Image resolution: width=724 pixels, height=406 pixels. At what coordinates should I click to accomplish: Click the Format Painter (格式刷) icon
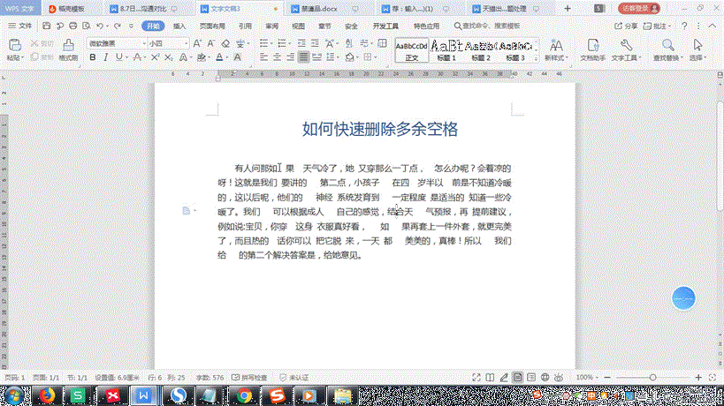pyautogui.click(x=68, y=49)
